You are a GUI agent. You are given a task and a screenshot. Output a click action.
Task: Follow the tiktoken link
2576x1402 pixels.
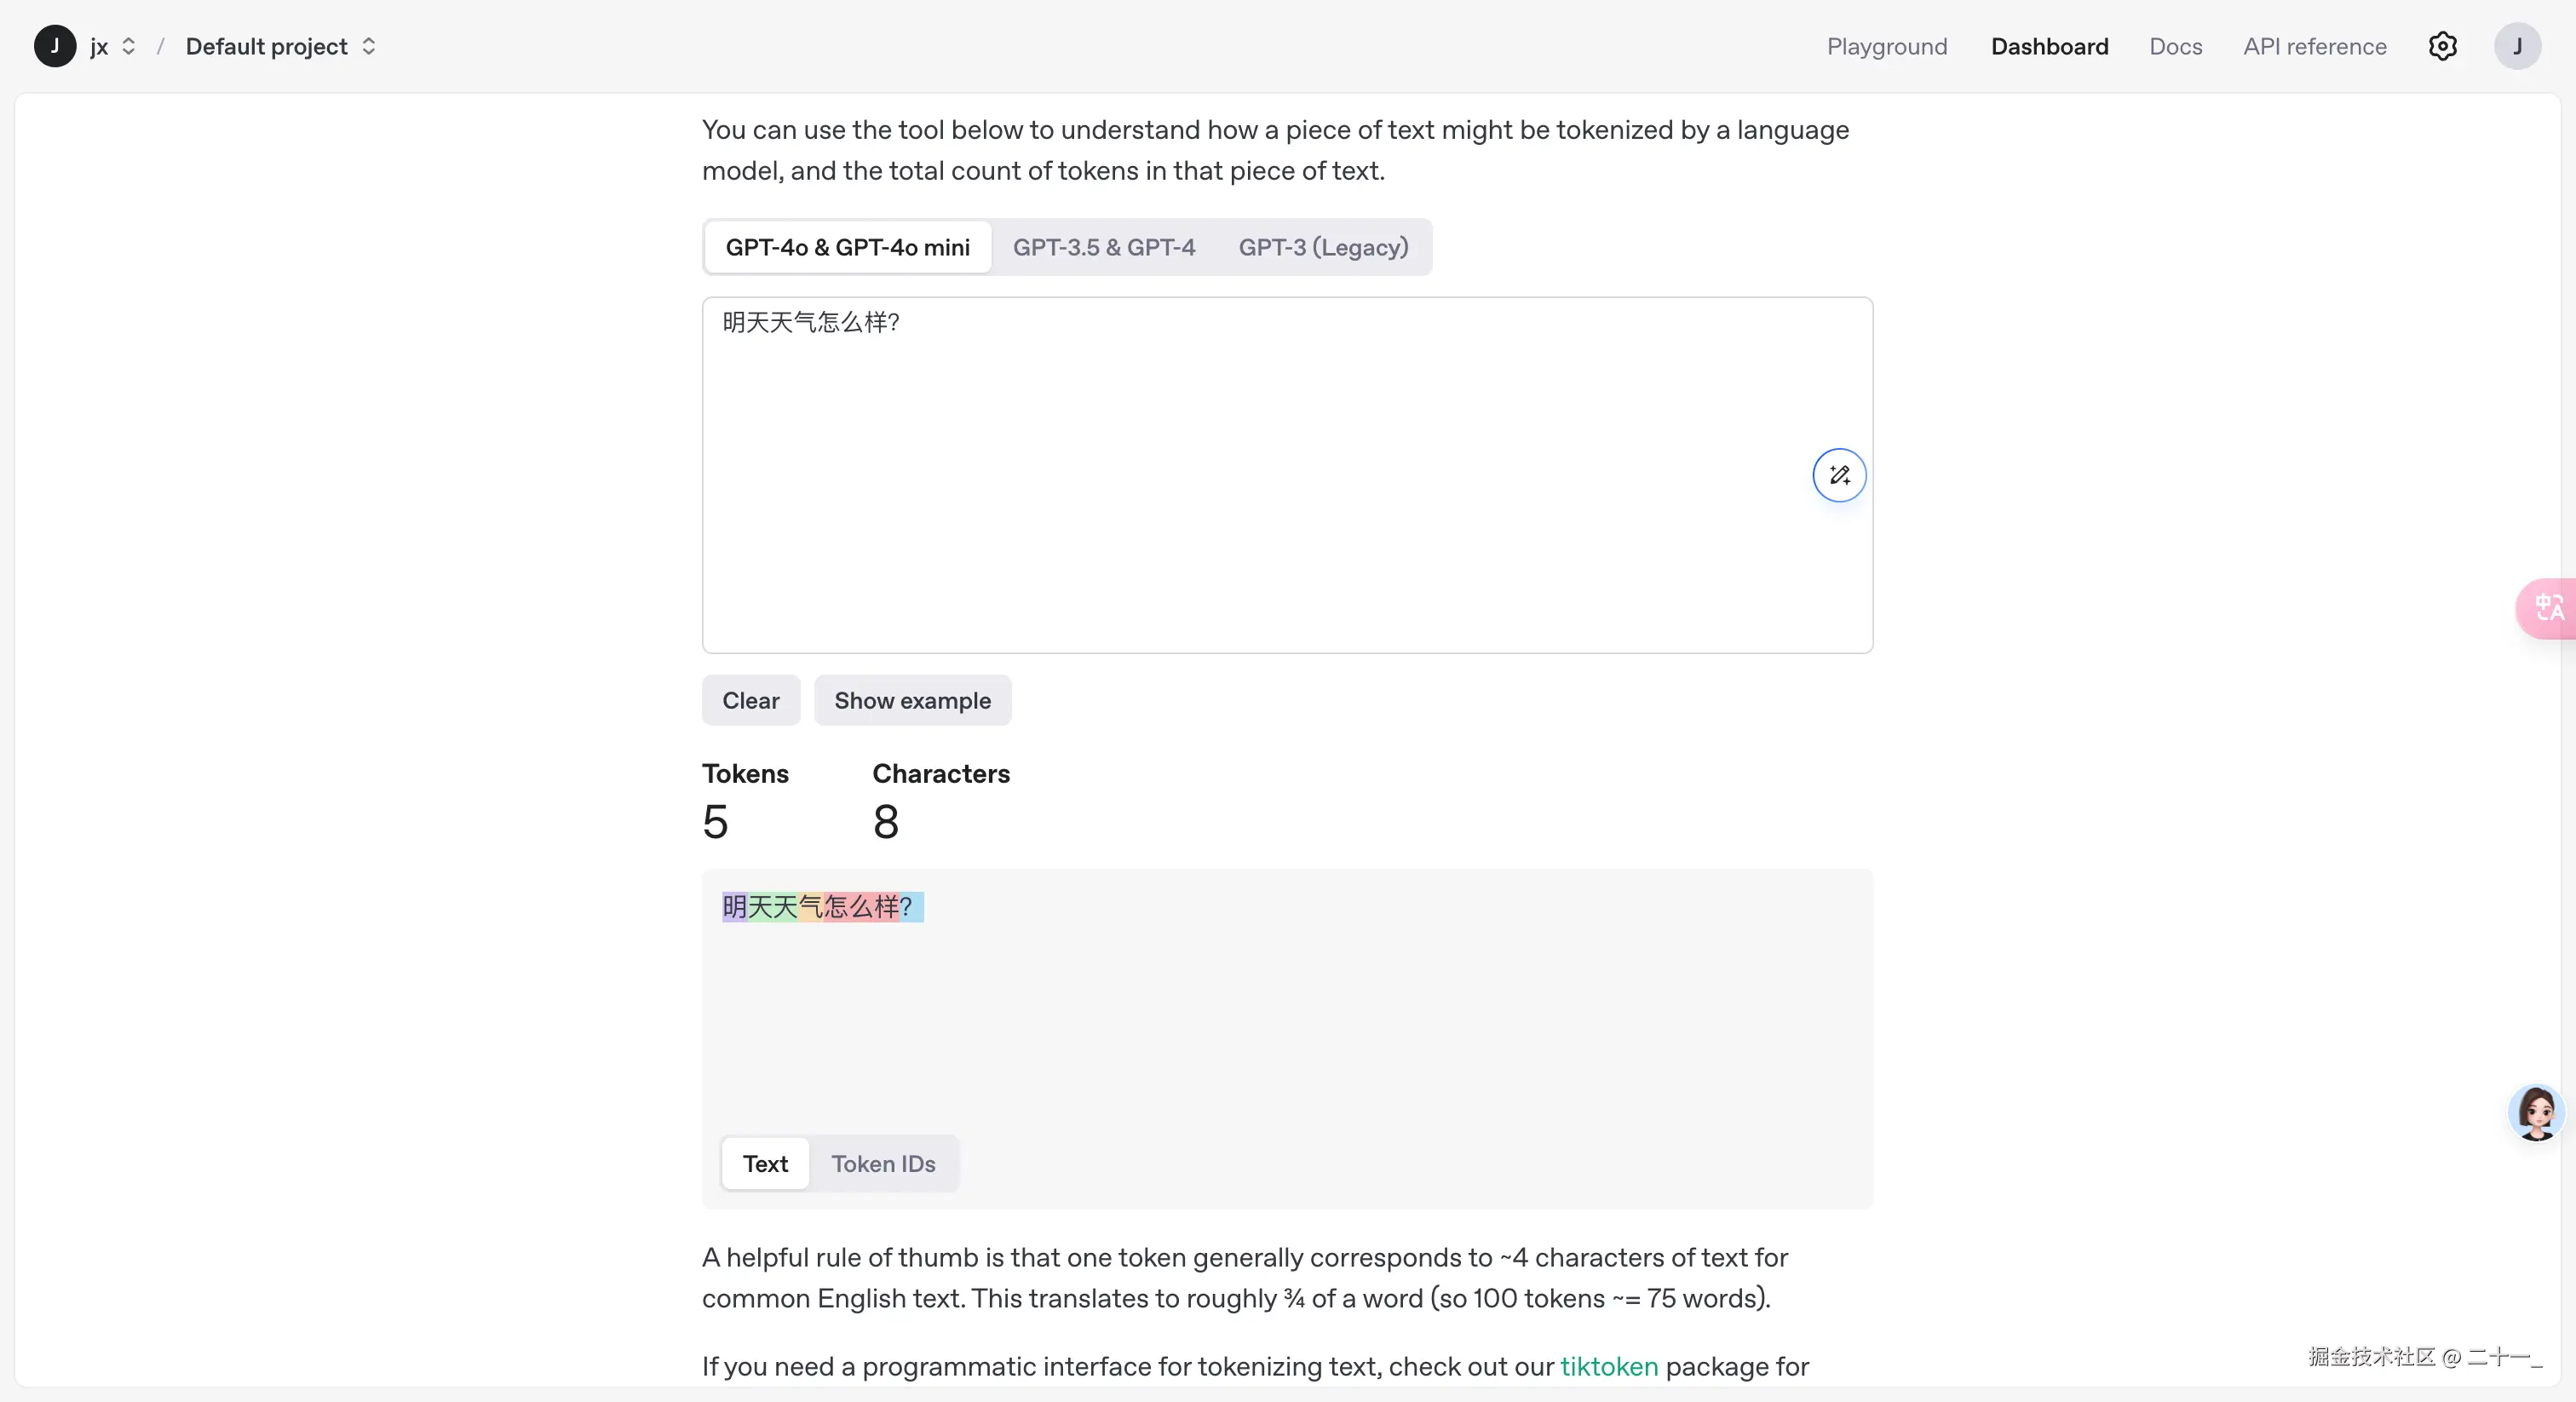click(1608, 1366)
